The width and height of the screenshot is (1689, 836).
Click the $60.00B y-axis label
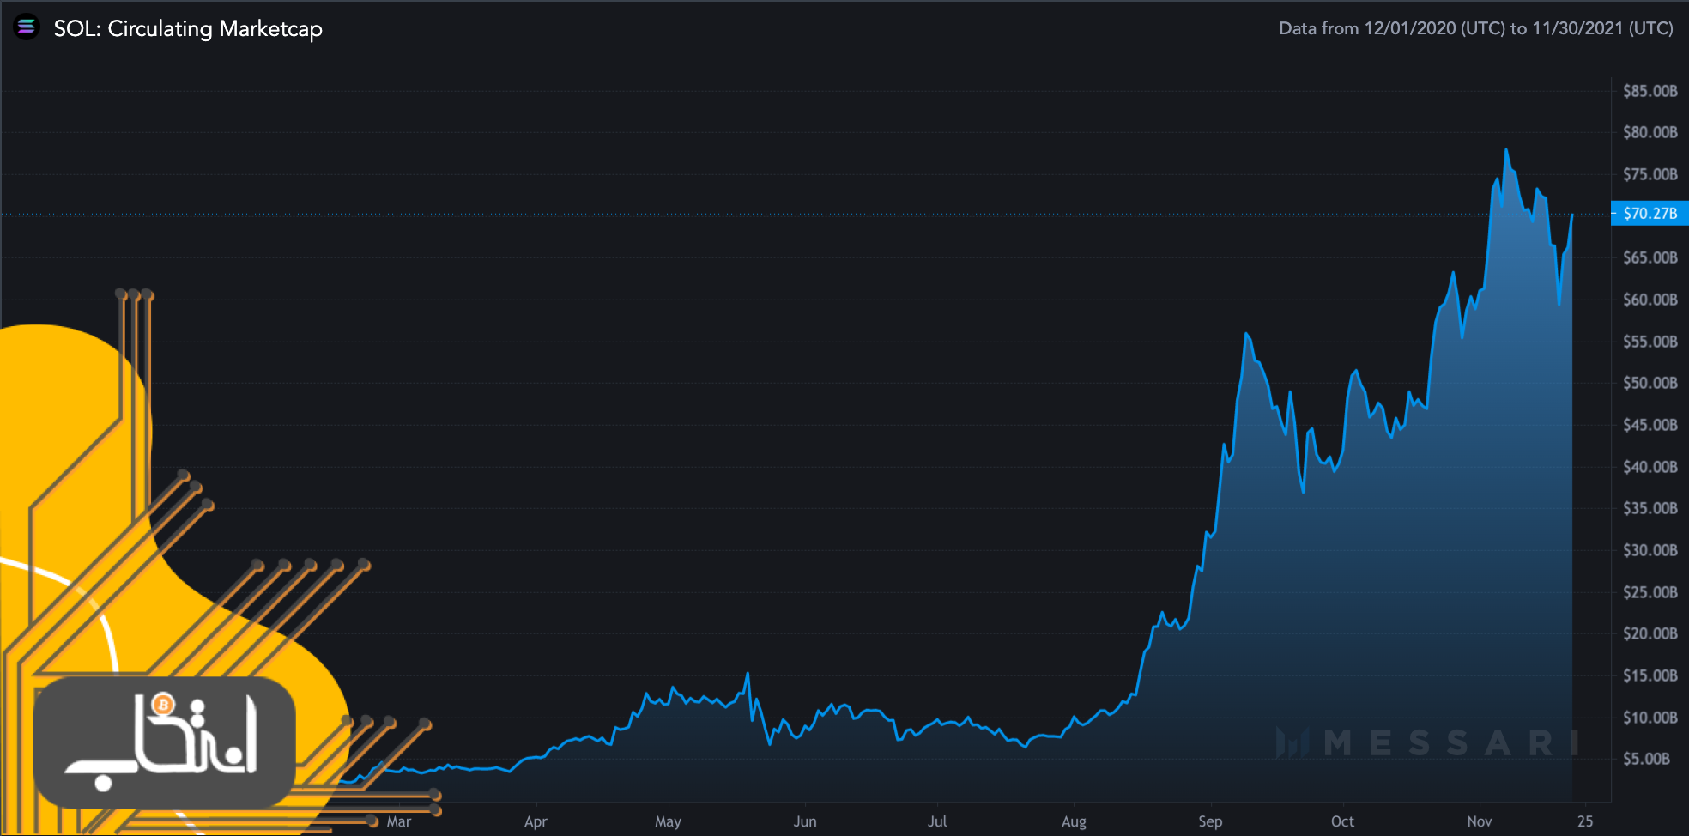pyautogui.click(x=1650, y=300)
